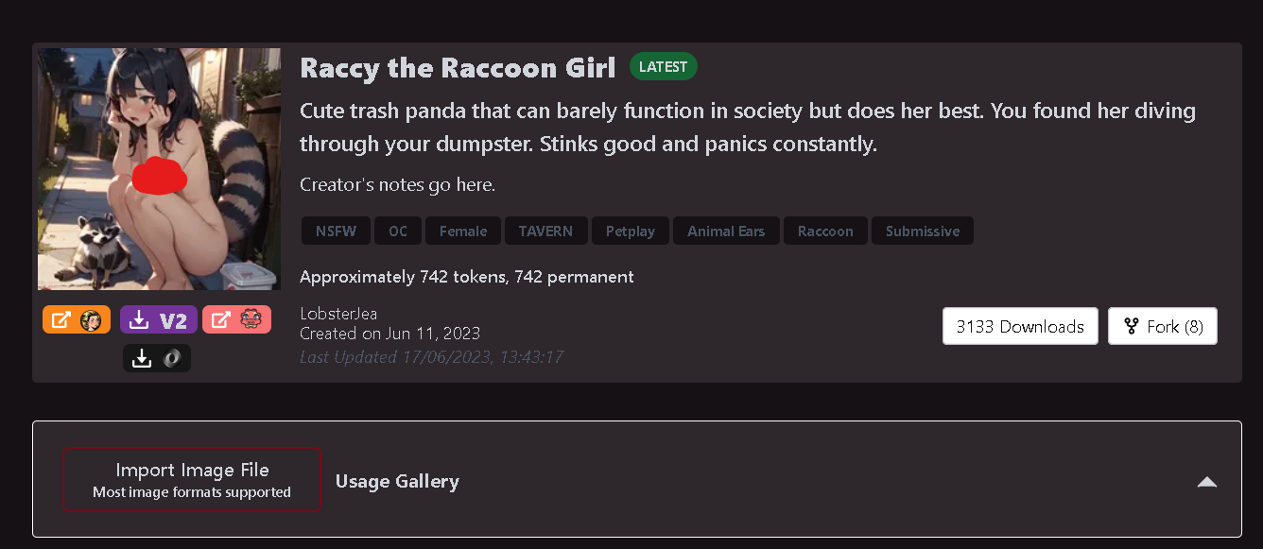Image resolution: width=1263 pixels, height=549 pixels.
Task: Choose the Petplay tag
Action: 631,231
